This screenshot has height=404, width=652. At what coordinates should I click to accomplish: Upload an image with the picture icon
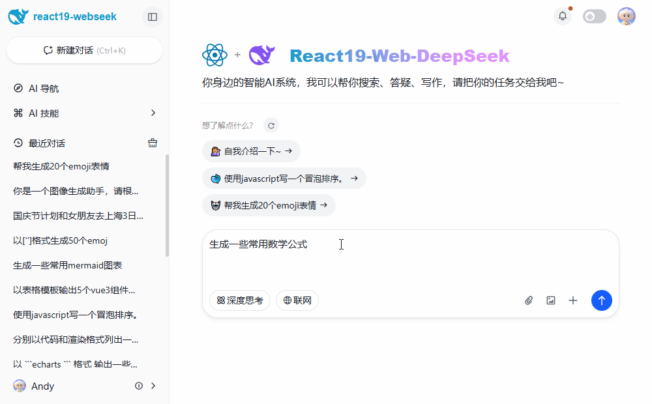[551, 300]
